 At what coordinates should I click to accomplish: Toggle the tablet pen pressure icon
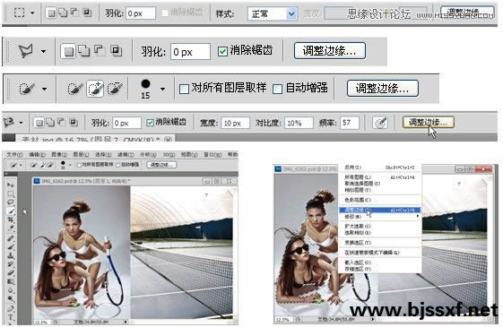(x=380, y=123)
